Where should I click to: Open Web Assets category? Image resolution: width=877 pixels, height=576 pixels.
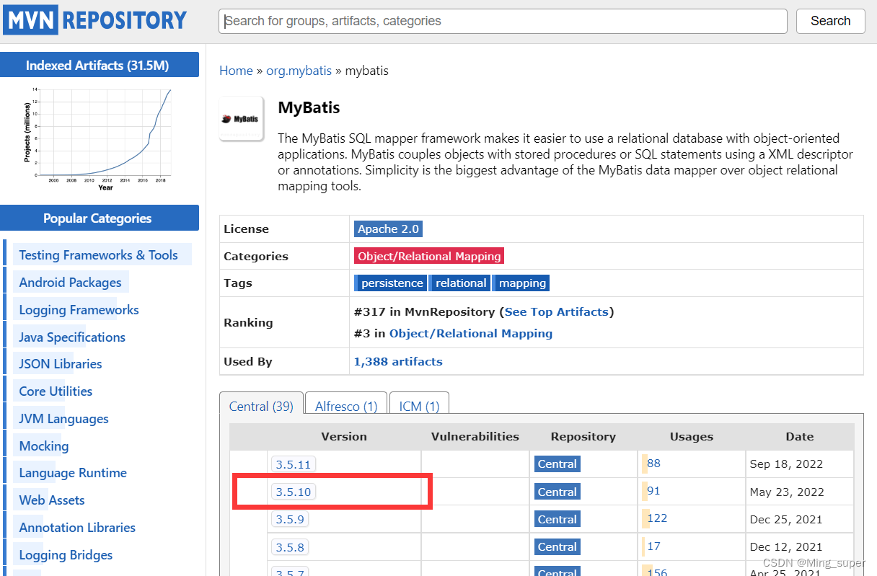point(52,500)
